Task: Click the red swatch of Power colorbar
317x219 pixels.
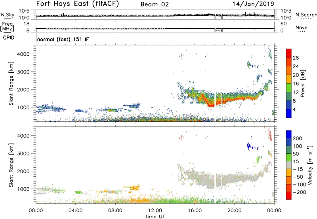Action: (x=289, y=53)
